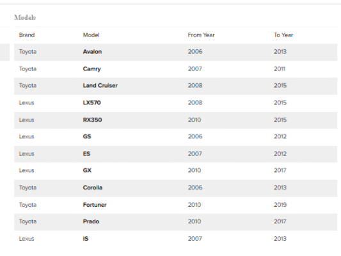Click the GX model entry
This screenshot has height=256, width=341.
tap(87, 170)
